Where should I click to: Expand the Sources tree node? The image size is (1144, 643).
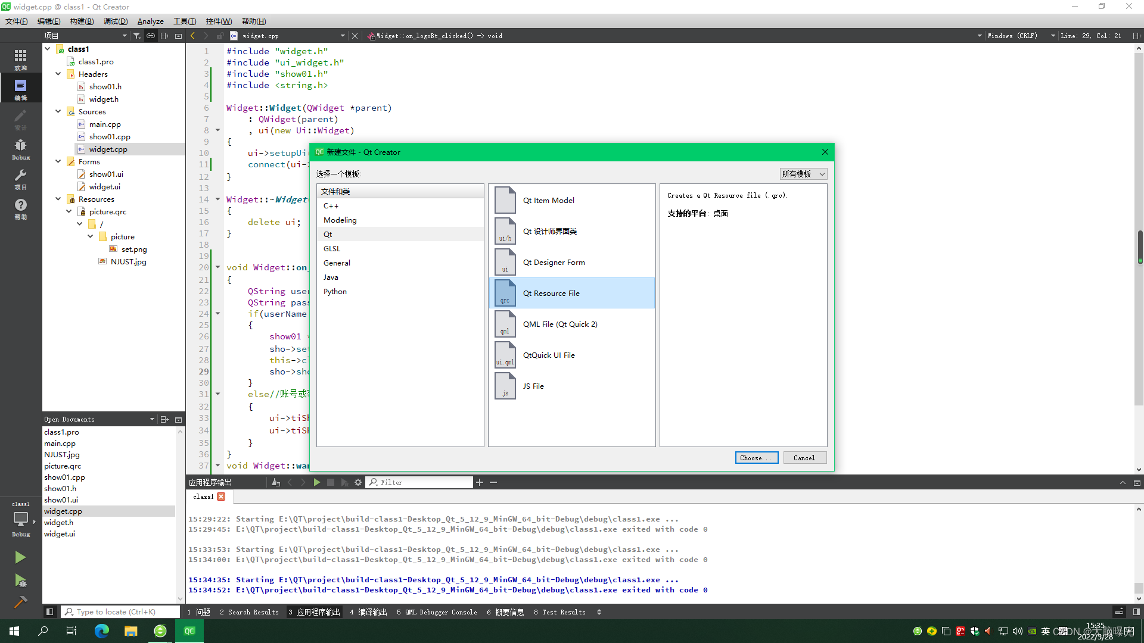(x=59, y=111)
